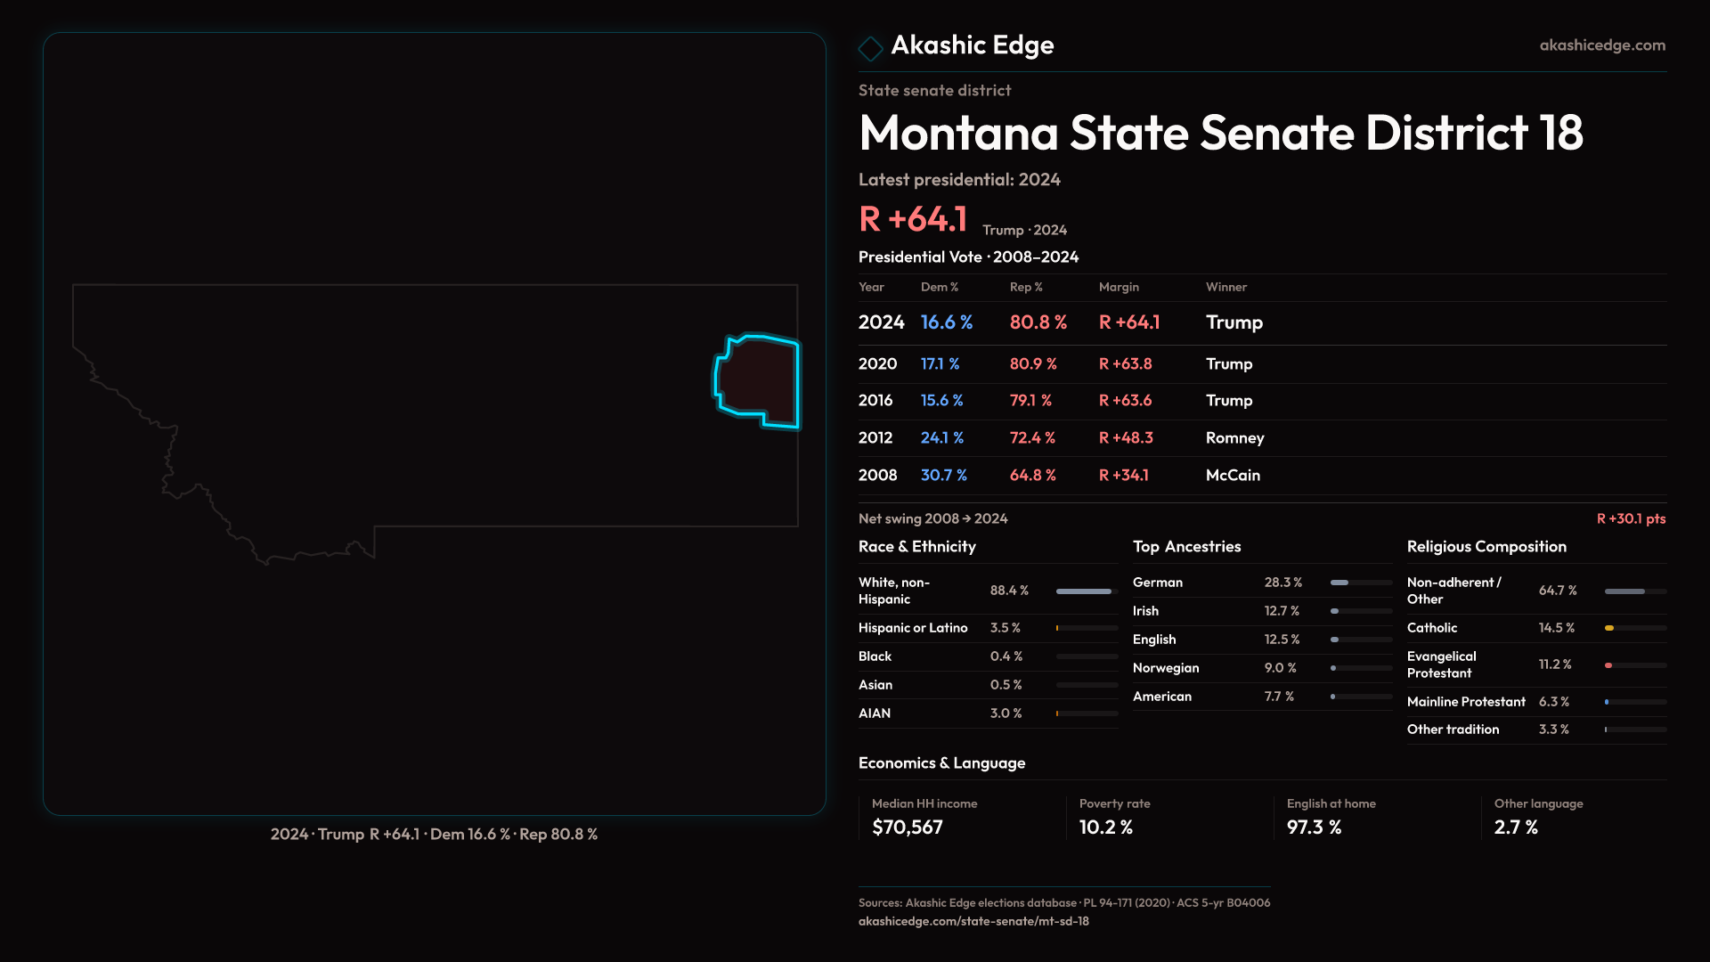Click the R +64.1 headline margin
Viewport: 1710px width, 962px height.
(x=912, y=219)
